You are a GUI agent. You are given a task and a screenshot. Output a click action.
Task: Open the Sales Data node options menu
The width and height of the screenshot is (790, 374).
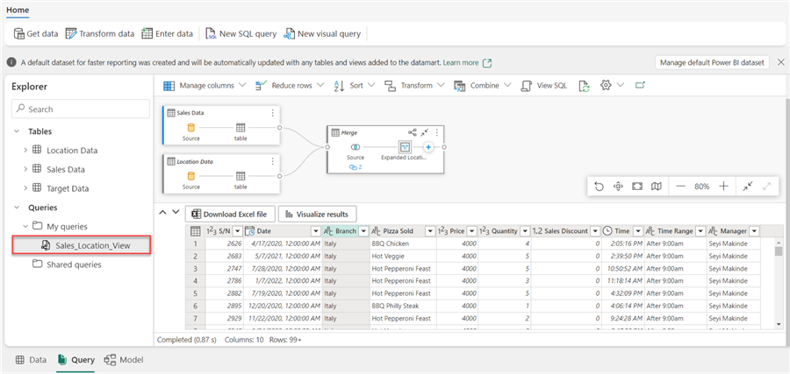click(x=272, y=113)
